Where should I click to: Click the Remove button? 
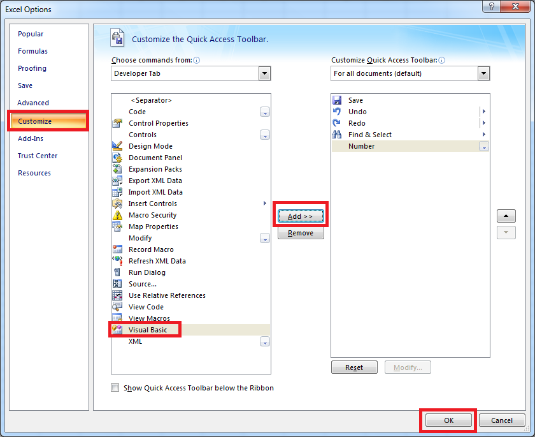(300, 233)
